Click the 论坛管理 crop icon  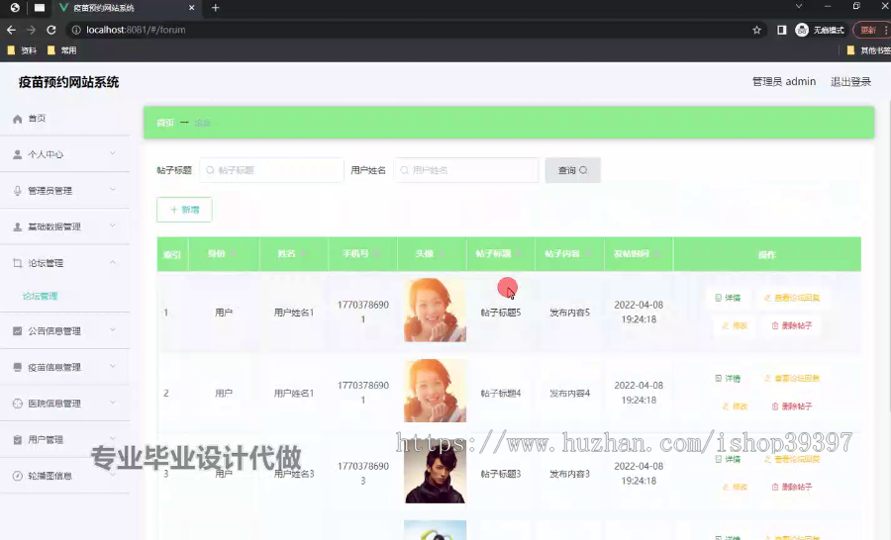click(x=17, y=263)
